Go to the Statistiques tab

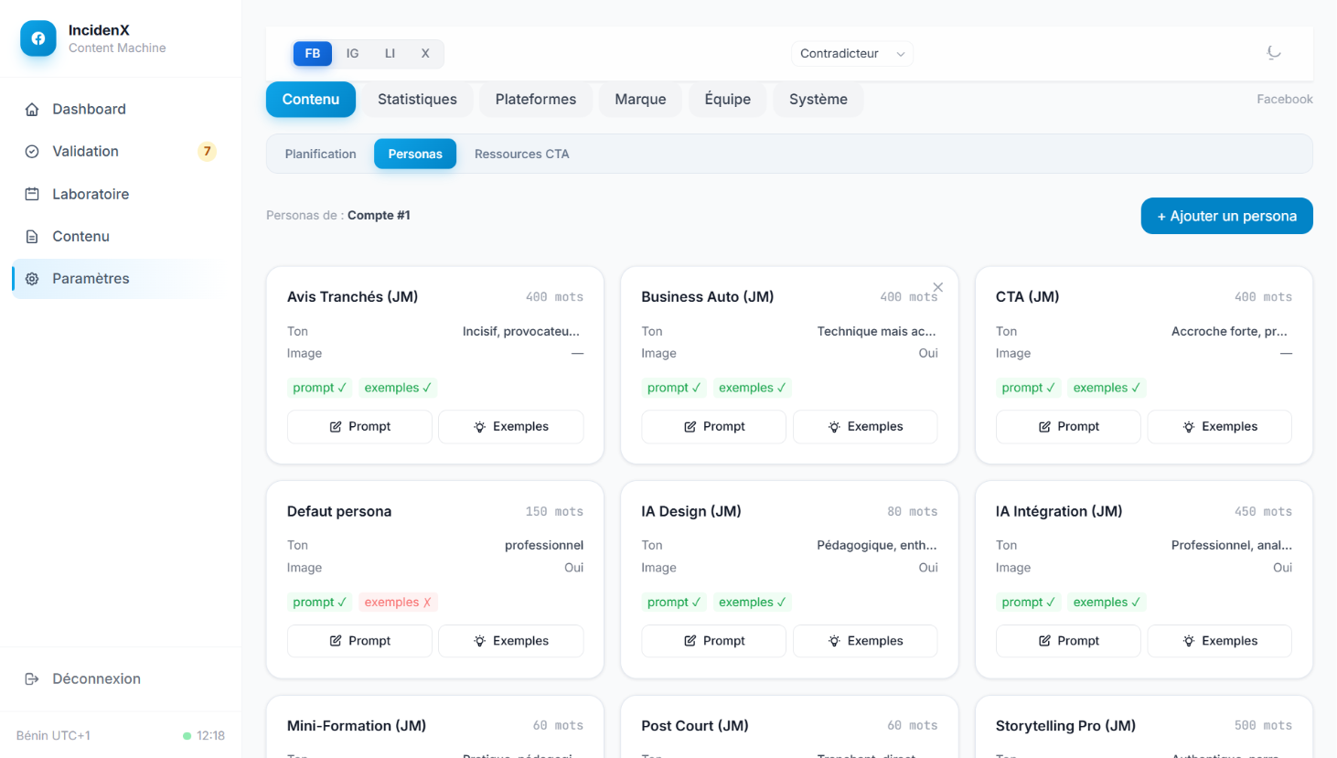tap(417, 100)
